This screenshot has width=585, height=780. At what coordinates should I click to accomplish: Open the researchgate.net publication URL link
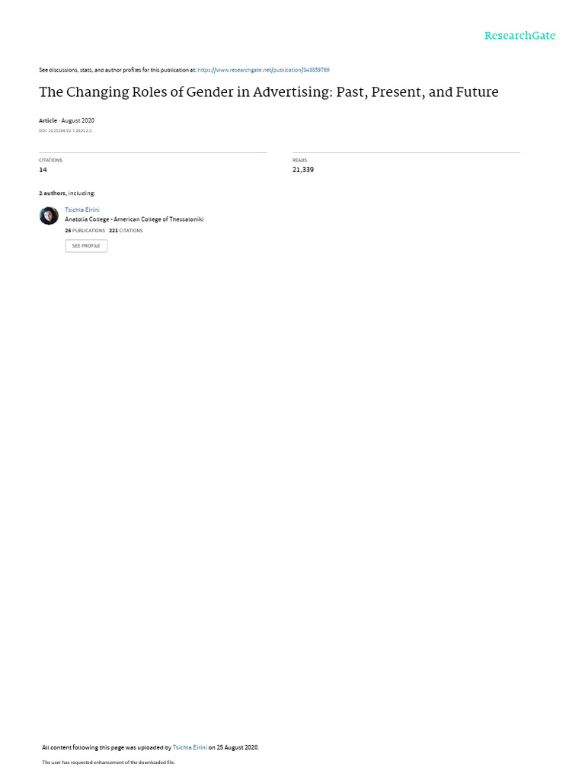[263, 70]
